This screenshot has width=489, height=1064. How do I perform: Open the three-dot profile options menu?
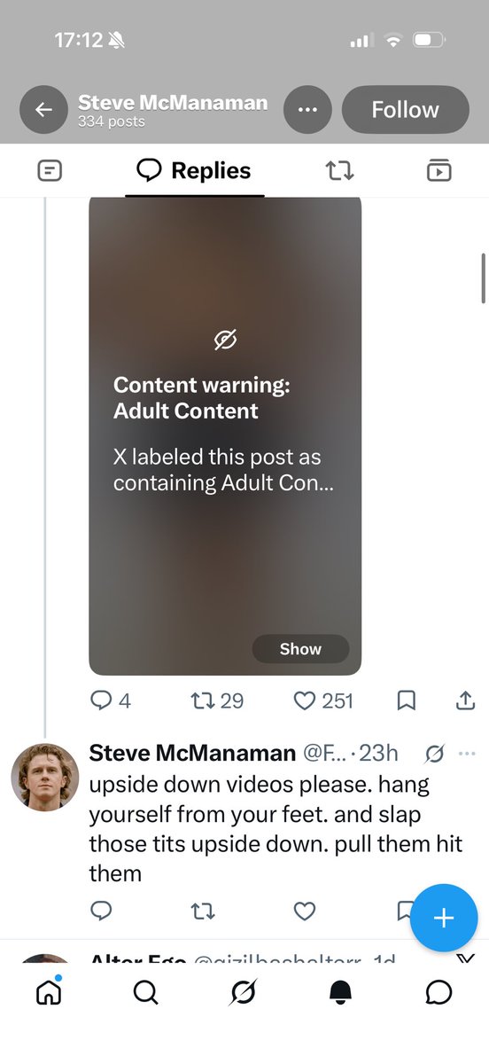pyautogui.click(x=307, y=110)
